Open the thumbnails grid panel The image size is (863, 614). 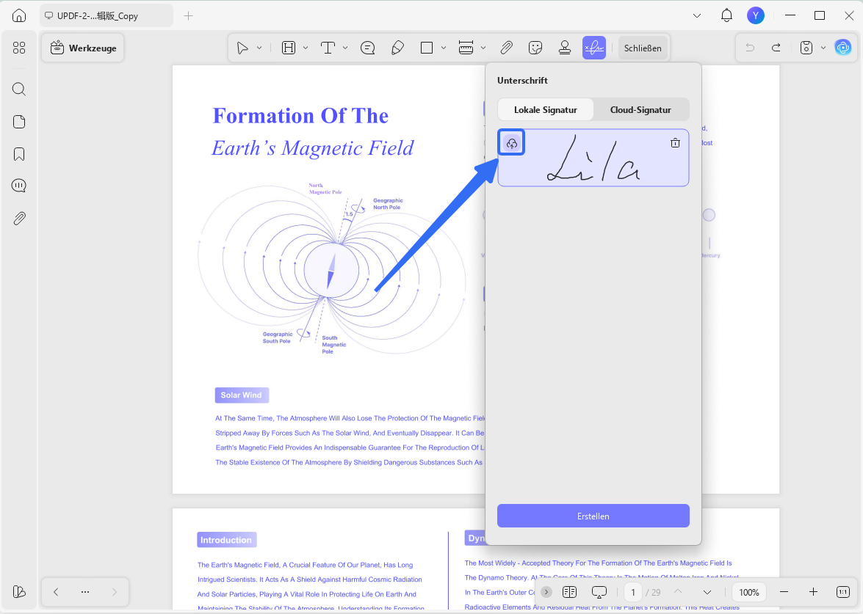tap(19, 48)
